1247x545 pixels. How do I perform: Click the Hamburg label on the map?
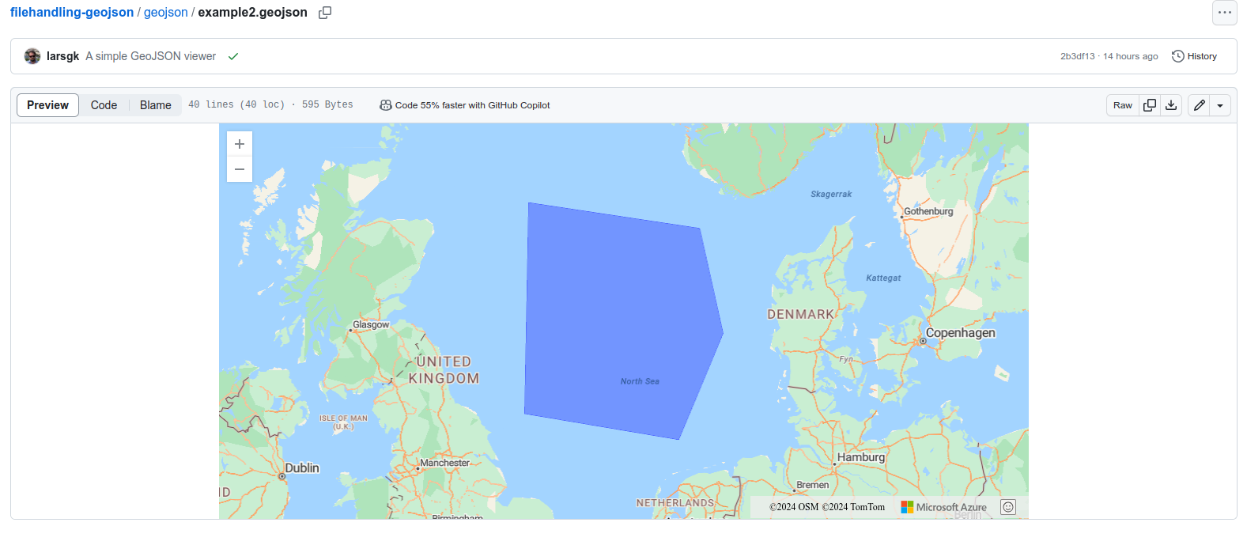861,457
